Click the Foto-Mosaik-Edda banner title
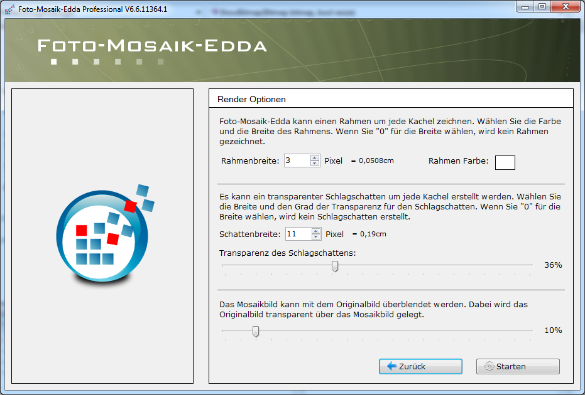Viewport: 585px width, 395px height. click(152, 46)
